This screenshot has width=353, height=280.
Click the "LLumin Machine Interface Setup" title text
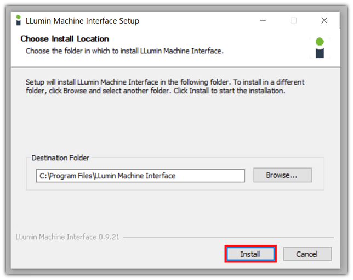[x=82, y=21]
